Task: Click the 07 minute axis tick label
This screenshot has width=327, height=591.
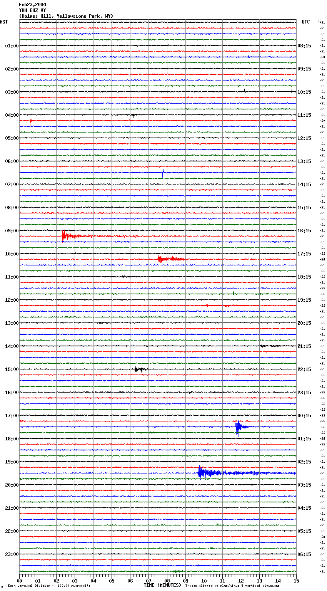Action: [x=149, y=581]
